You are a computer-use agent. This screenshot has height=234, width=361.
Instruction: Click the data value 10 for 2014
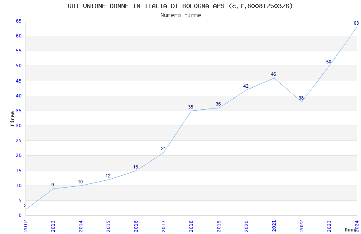[80, 182]
